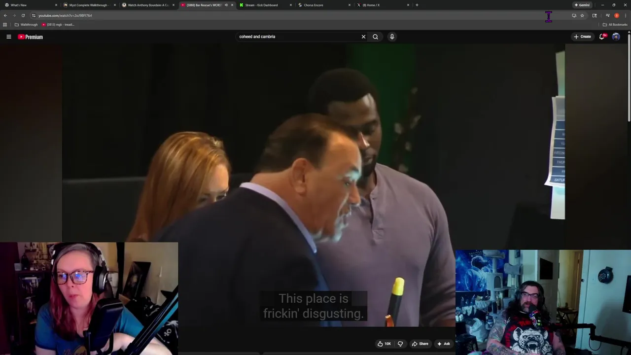Like the video with thumbs up

(384, 344)
